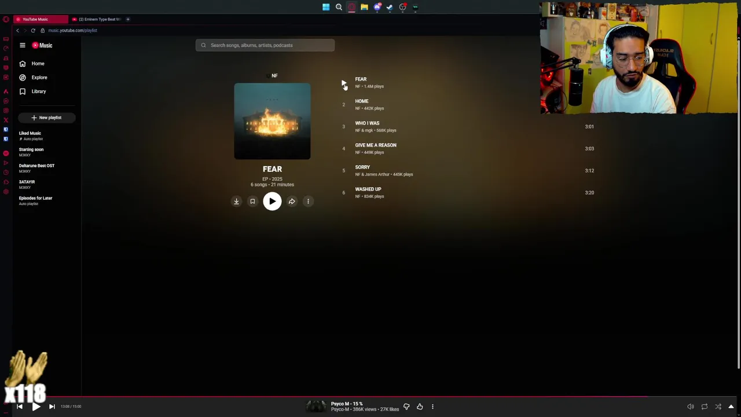741x417 pixels.
Task: Share the FEAR EP
Action: pyautogui.click(x=292, y=202)
